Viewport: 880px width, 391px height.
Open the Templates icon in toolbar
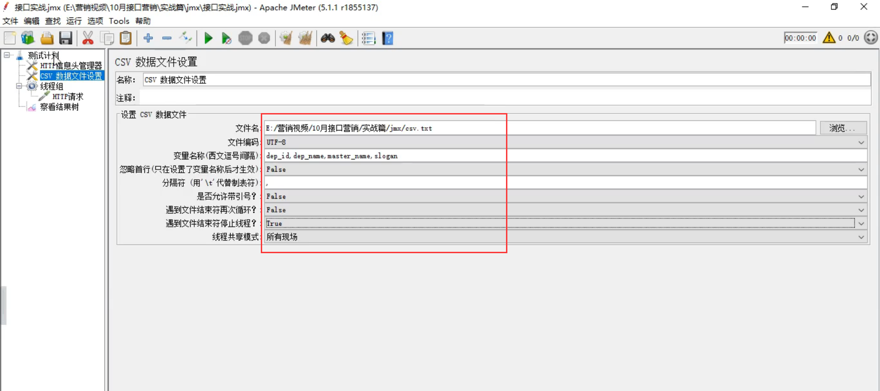pyautogui.click(x=28, y=38)
